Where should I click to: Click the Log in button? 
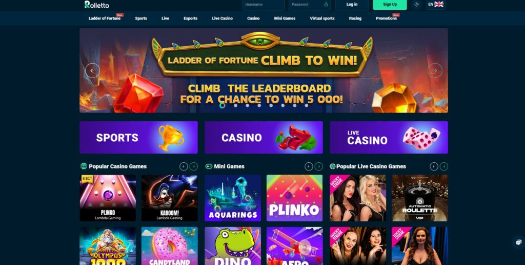pos(352,4)
